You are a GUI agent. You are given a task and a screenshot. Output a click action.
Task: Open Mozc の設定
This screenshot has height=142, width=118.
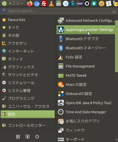point(86,85)
